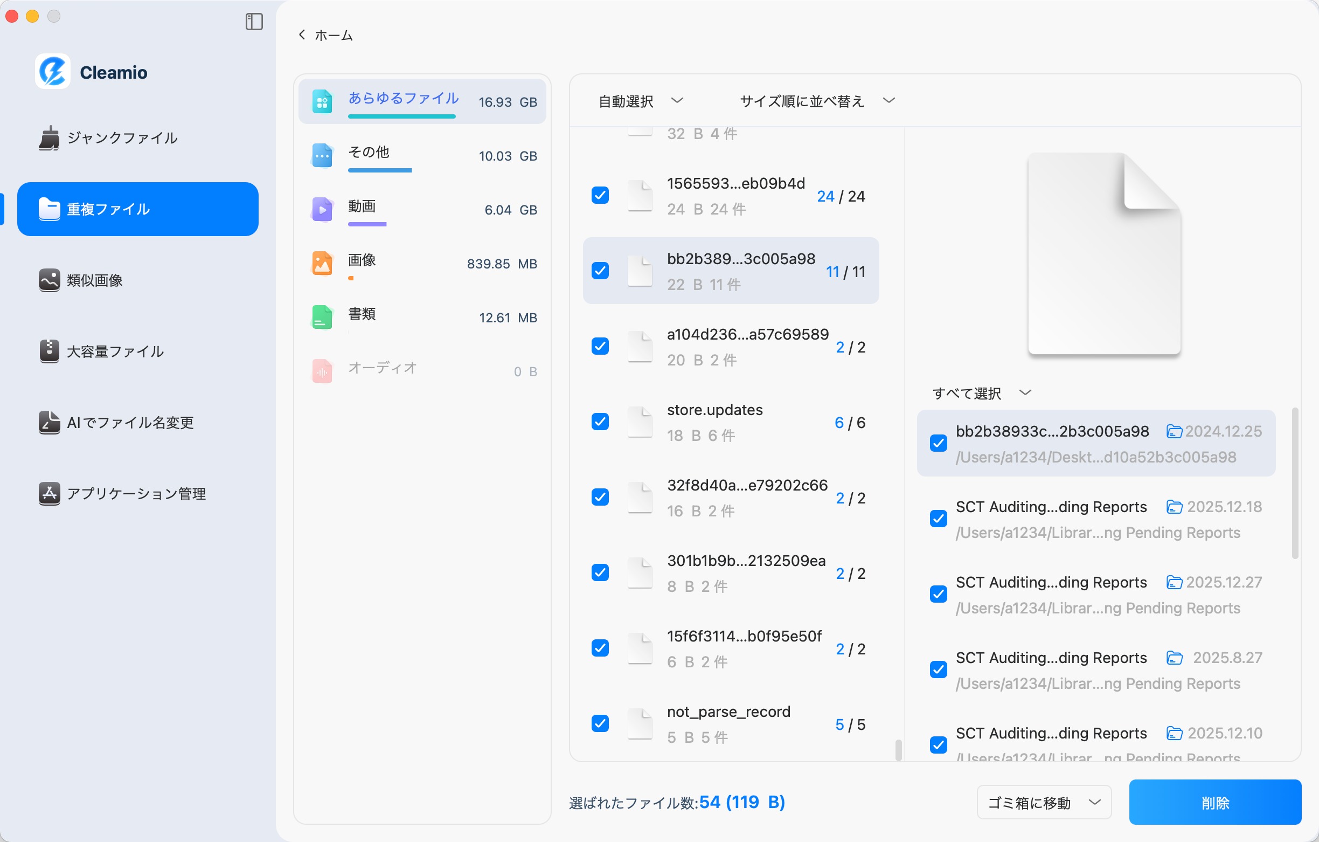
Task: Open 大容量ファイル finder
Action: 114,351
